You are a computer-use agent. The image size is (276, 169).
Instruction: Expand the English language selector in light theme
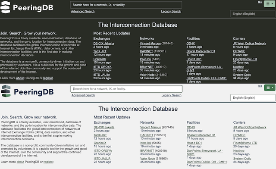pyautogui.click(x=253, y=98)
